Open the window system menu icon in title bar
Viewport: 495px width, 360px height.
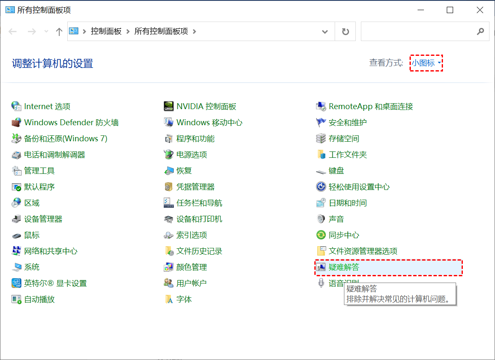10,10
